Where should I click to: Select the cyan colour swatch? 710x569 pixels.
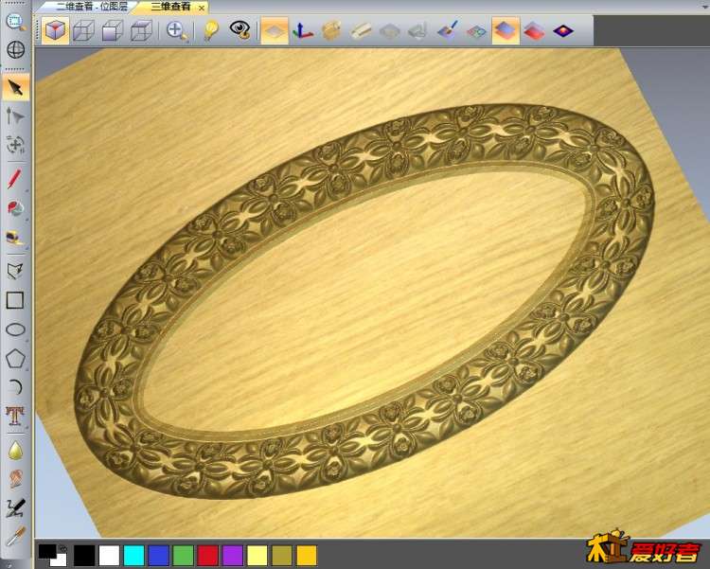coord(134,556)
